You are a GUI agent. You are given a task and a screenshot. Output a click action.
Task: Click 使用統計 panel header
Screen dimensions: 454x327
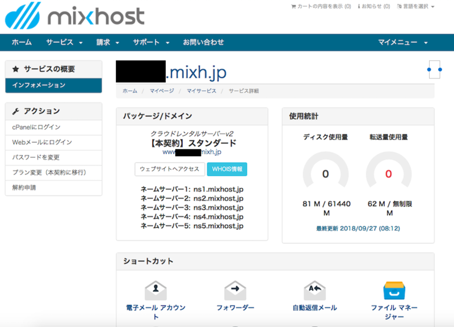pyautogui.click(x=358, y=116)
